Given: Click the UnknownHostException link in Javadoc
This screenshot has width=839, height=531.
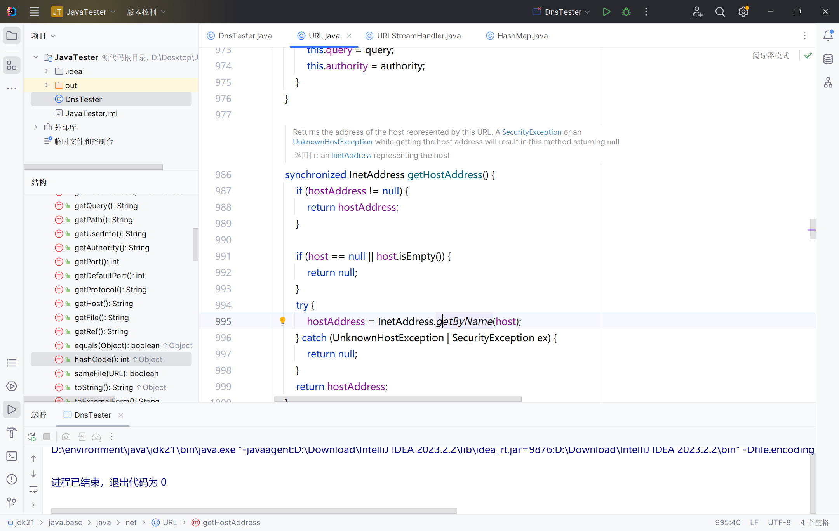Looking at the screenshot, I should 332,142.
